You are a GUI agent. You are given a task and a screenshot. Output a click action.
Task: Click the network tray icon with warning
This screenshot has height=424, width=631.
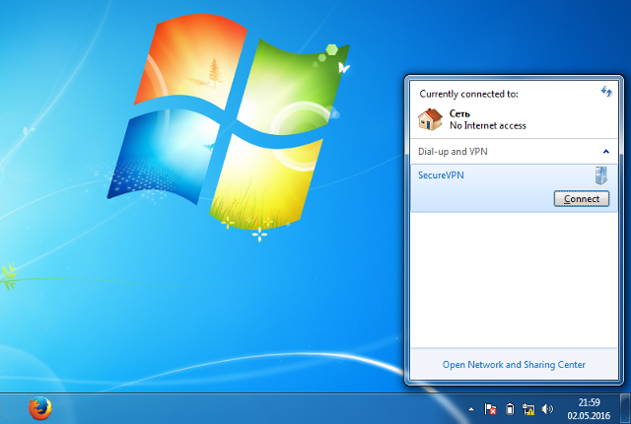tap(528, 409)
